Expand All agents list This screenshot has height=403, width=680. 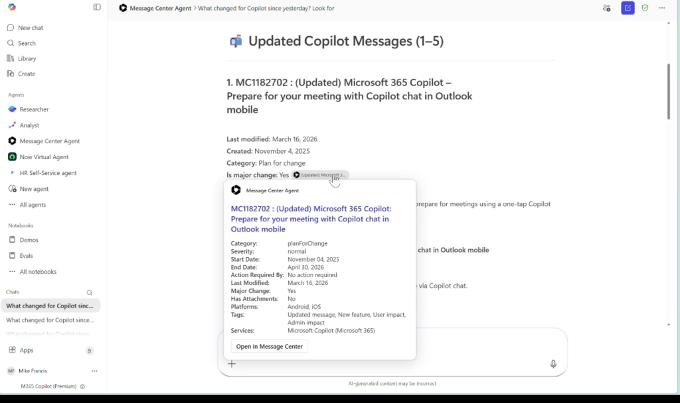click(x=33, y=205)
